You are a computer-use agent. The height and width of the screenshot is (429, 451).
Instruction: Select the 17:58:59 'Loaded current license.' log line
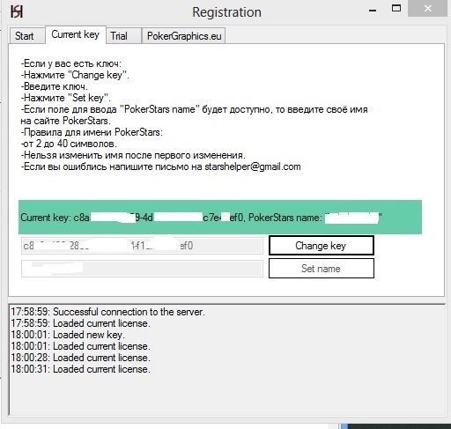[x=81, y=323]
